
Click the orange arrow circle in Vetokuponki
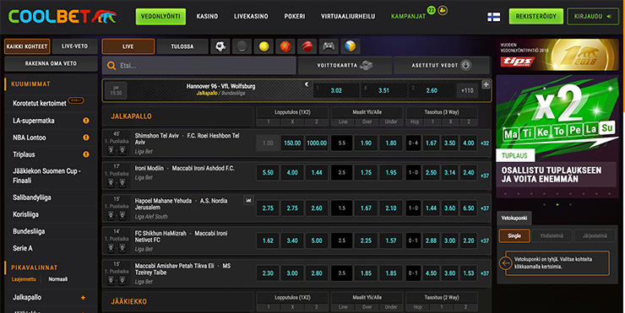click(x=505, y=263)
